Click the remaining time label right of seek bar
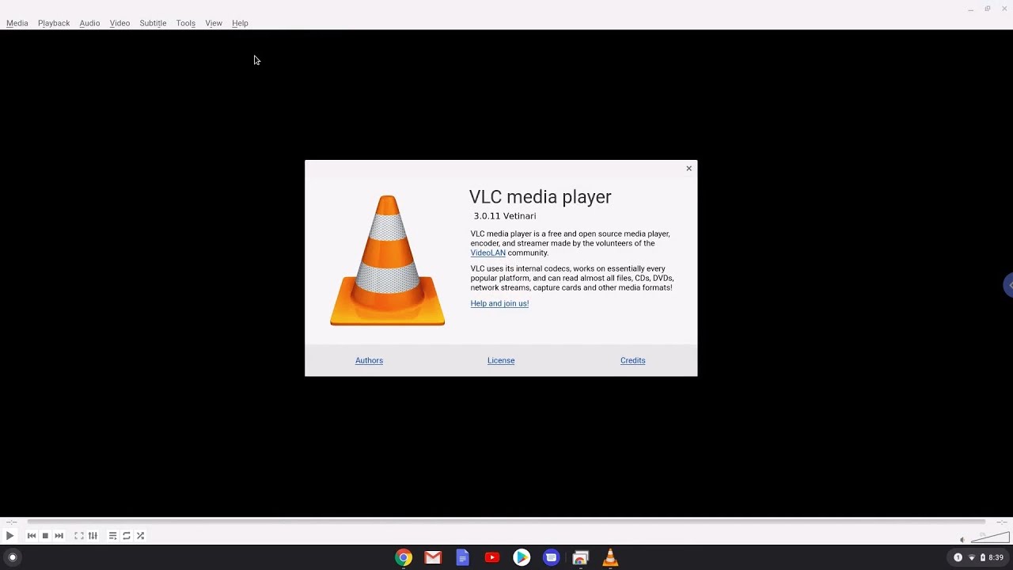This screenshot has width=1013, height=570. click(x=1001, y=522)
